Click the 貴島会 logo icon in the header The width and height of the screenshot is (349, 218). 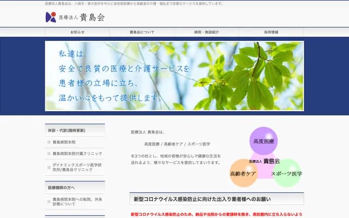pos(51,17)
